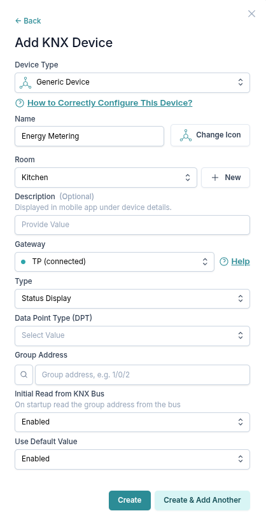Click the plus icon for New room
Image resolution: width=266 pixels, height=525 pixels.
215,178
